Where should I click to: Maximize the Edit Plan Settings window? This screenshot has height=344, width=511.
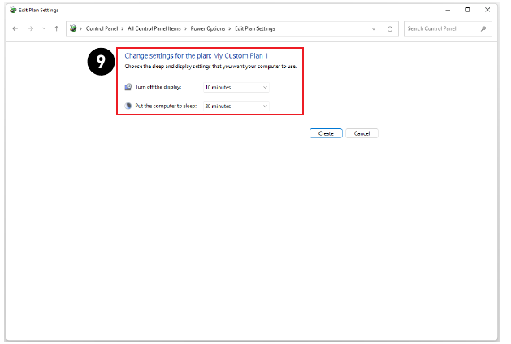(x=467, y=10)
